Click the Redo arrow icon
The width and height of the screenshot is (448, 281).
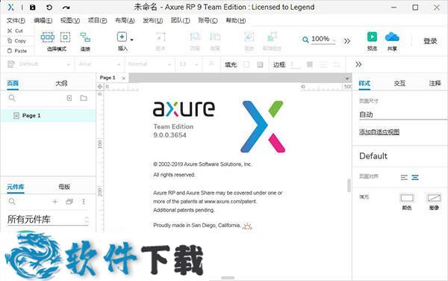click(66, 7)
